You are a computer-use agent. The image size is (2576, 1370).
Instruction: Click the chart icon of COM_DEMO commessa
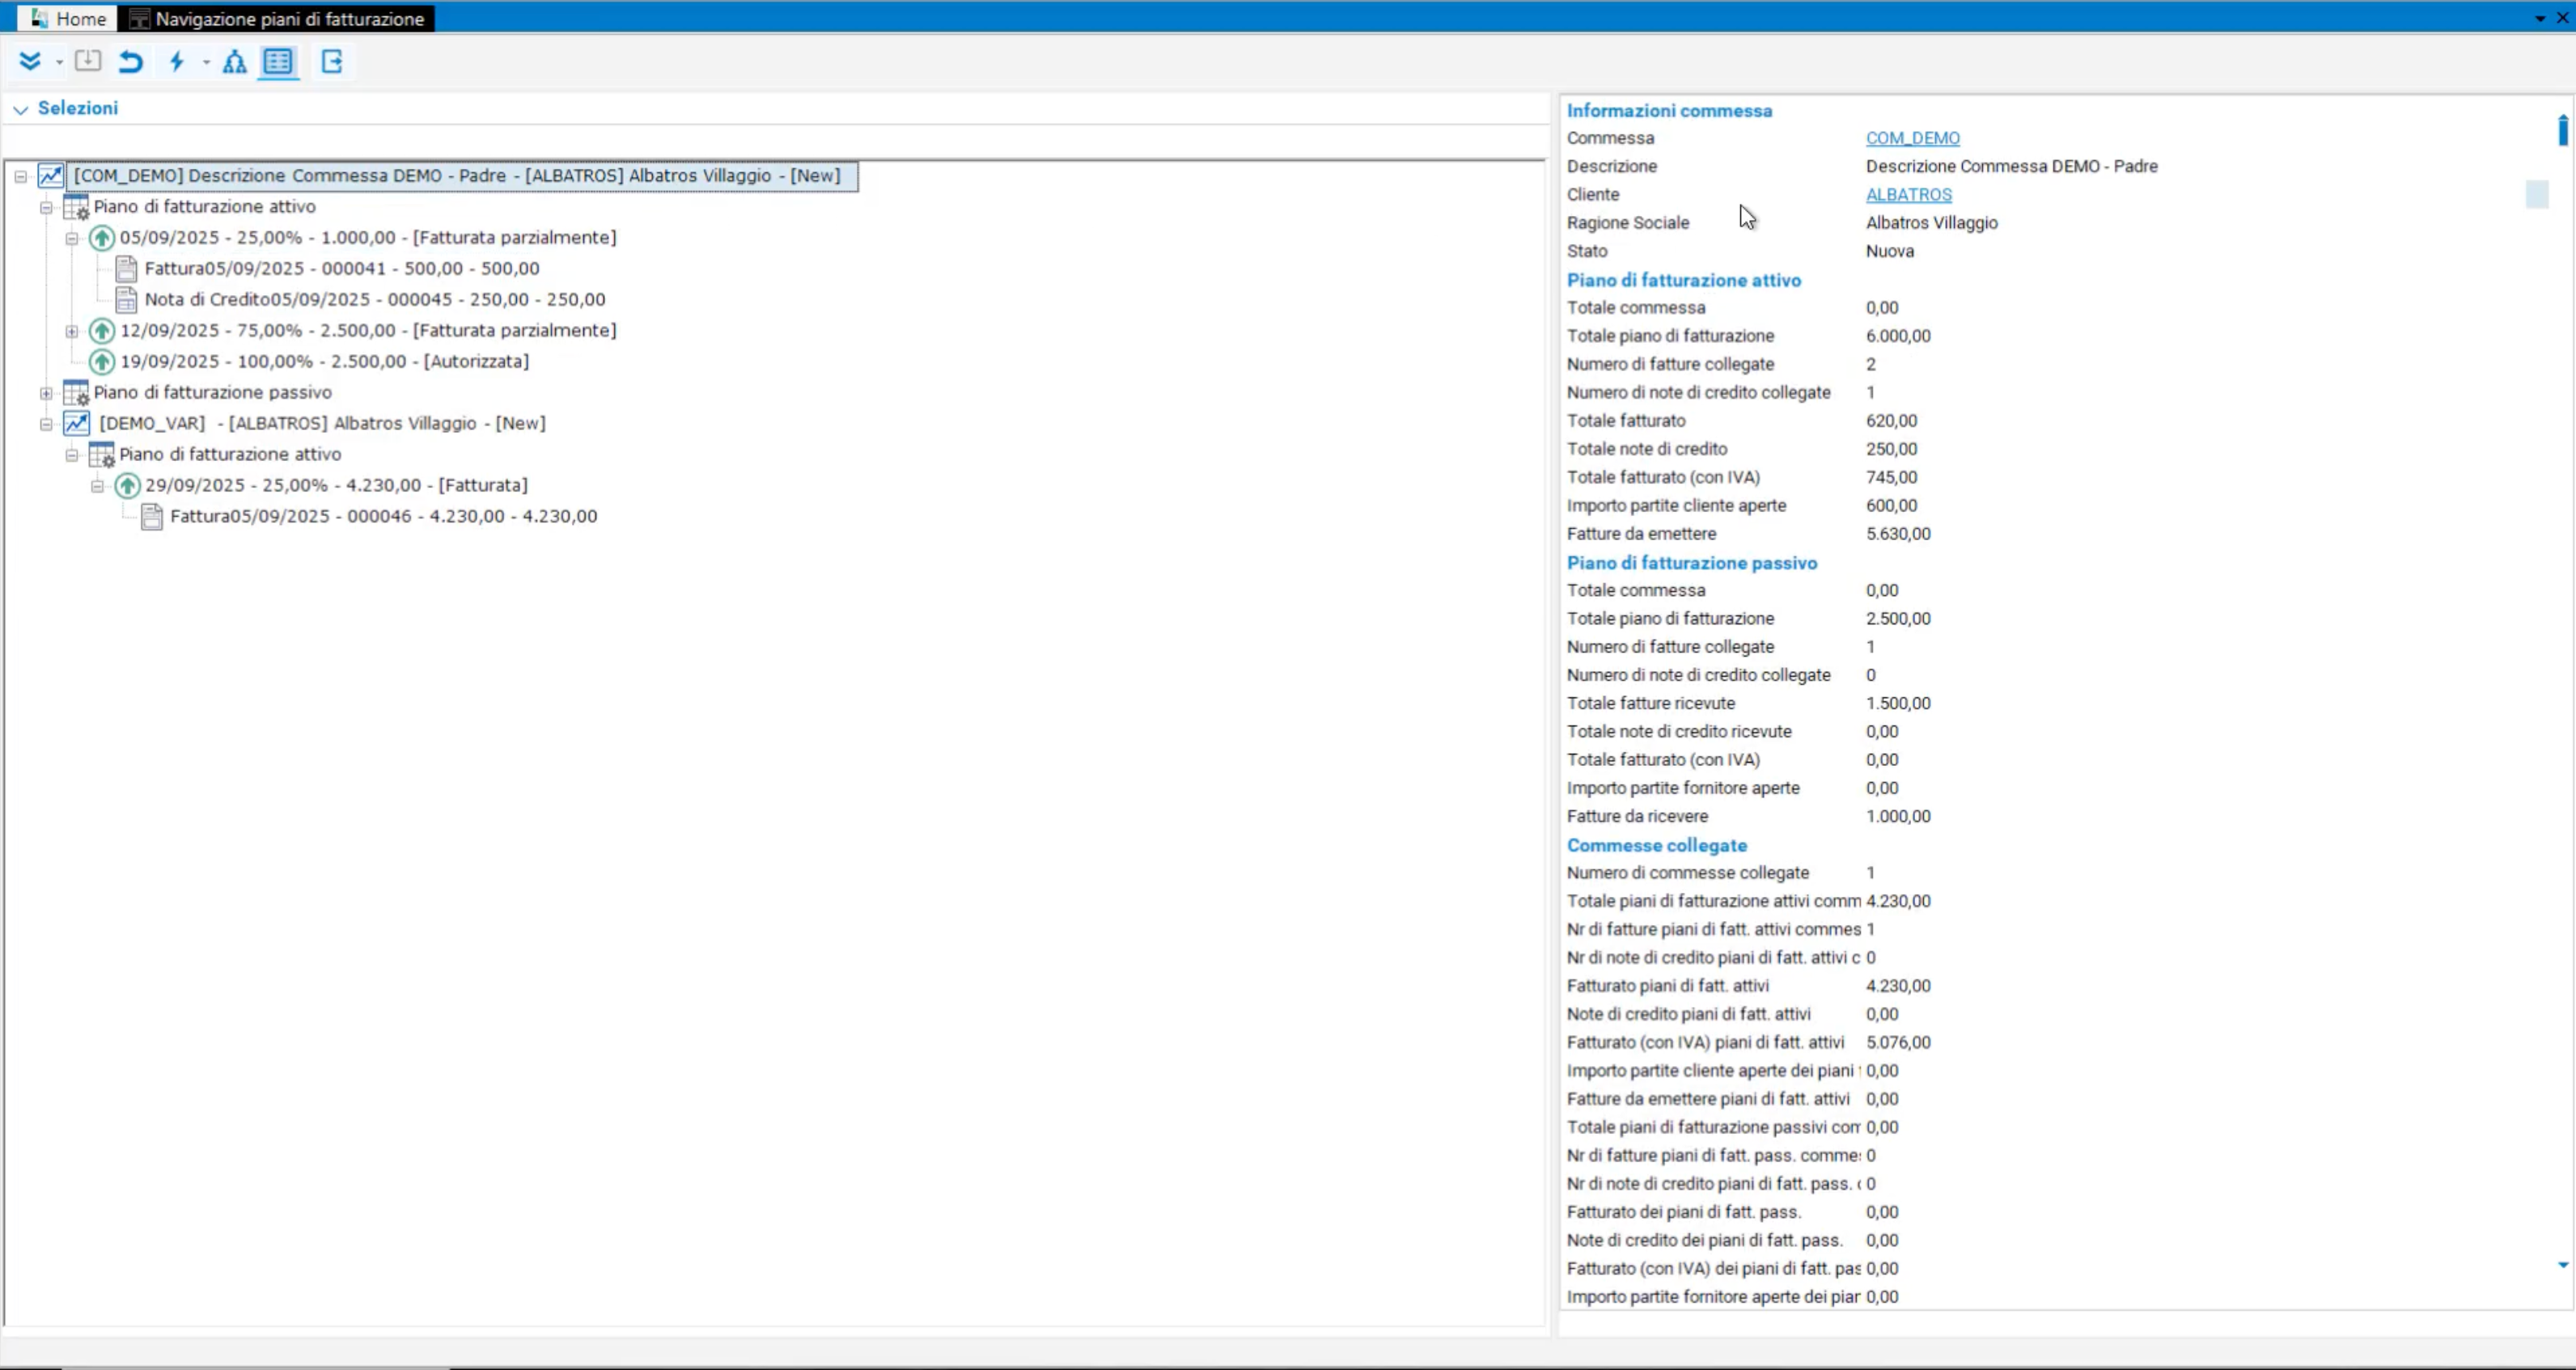pyautogui.click(x=51, y=175)
